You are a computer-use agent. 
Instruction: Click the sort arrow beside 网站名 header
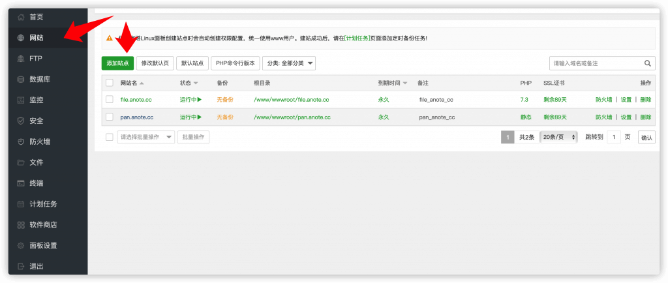pos(142,83)
